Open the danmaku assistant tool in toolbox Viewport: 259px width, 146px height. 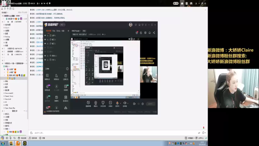(47, 77)
